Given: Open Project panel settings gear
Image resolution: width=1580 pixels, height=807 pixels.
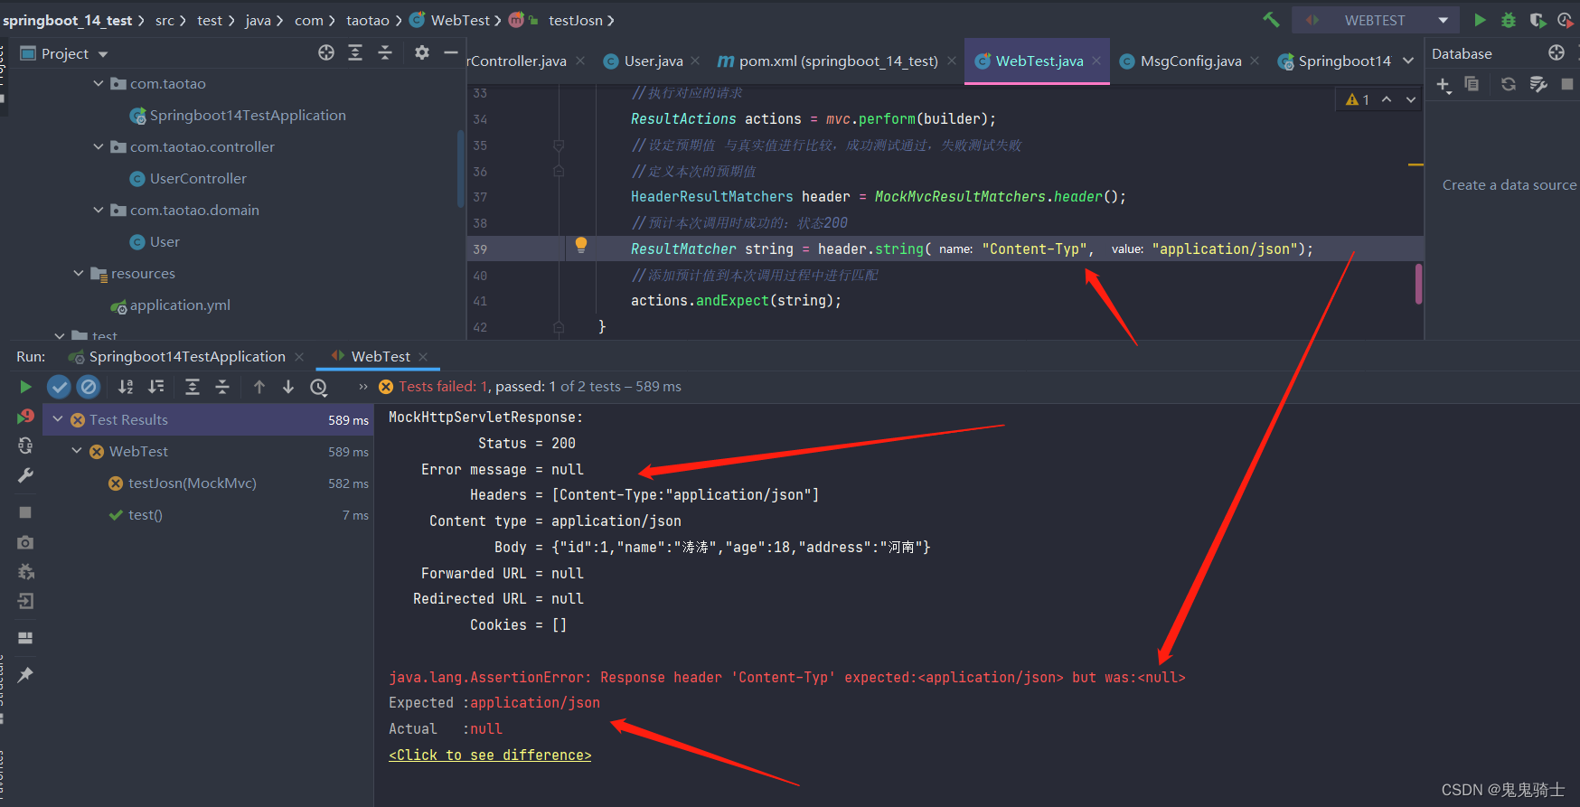Looking at the screenshot, I should pos(422,53).
